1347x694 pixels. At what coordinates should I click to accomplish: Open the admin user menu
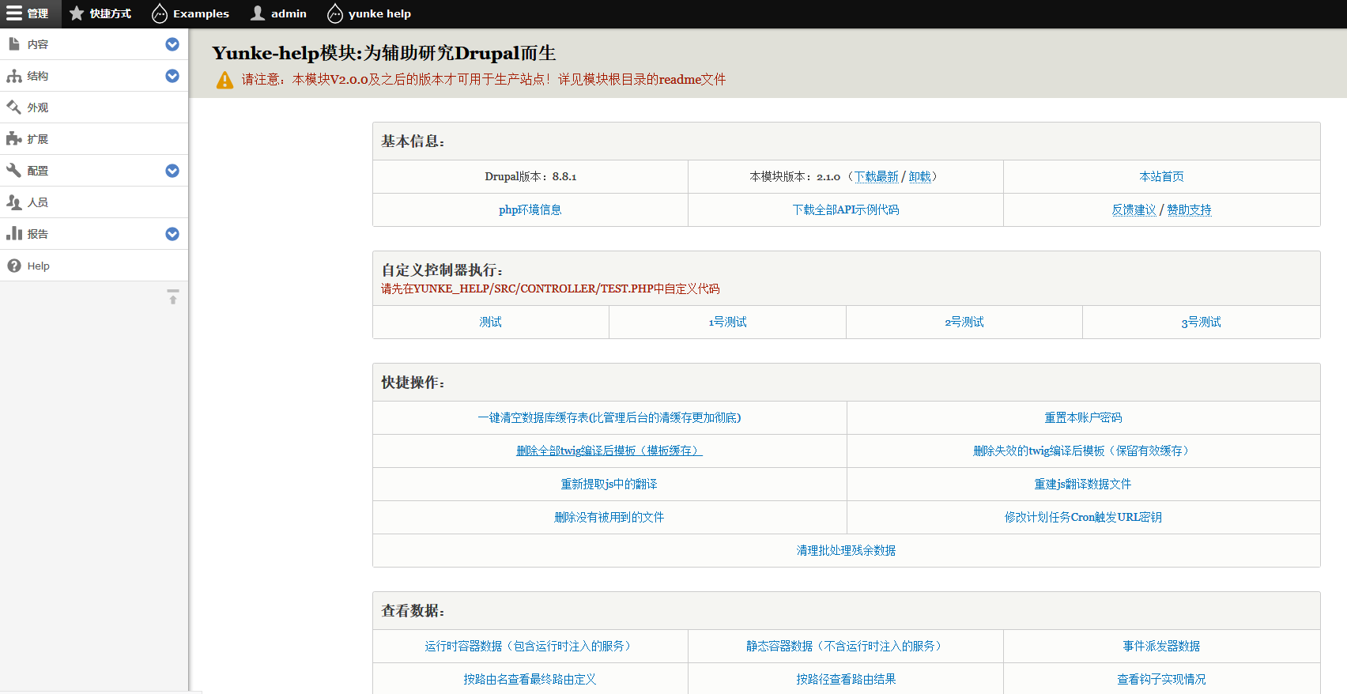[x=279, y=13]
